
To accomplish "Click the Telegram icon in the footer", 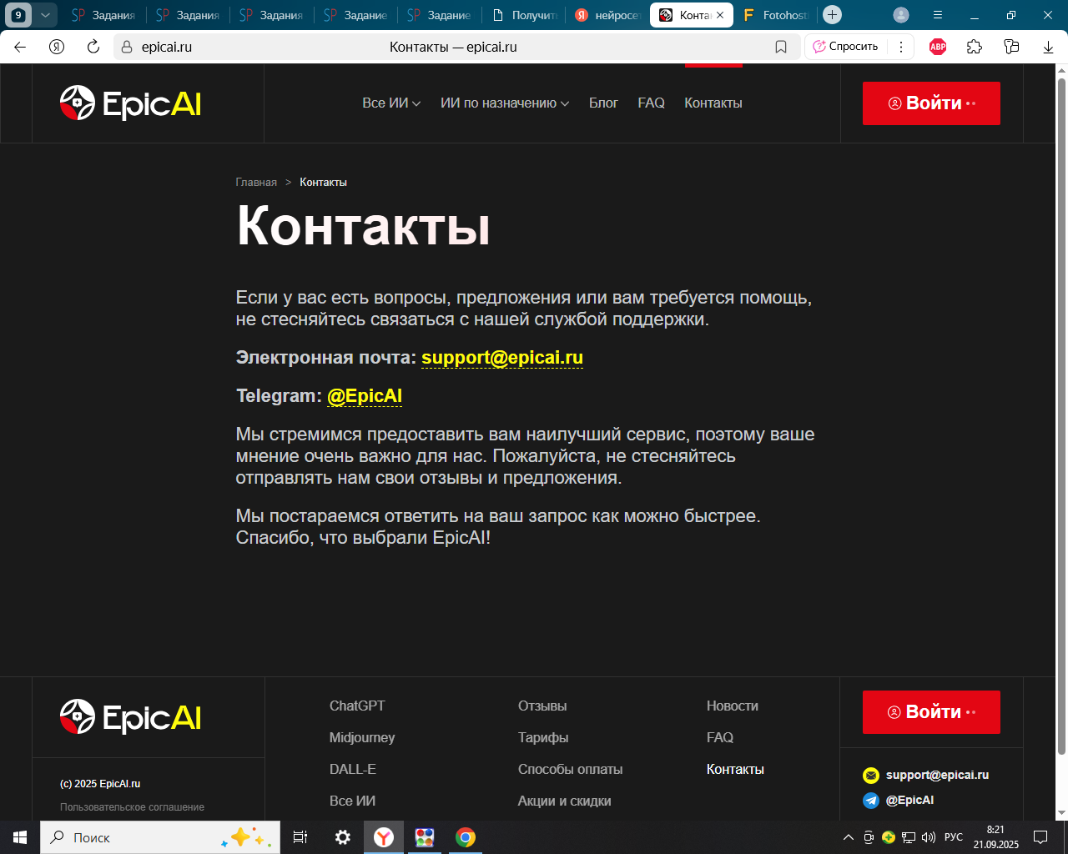I will pyautogui.click(x=871, y=801).
